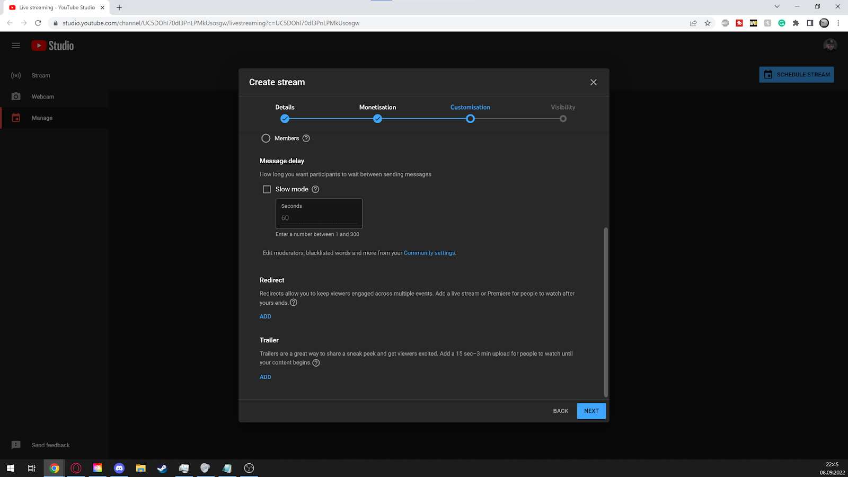Open the Webcam section in the sidebar
848x477 pixels.
click(x=54, y=96)
